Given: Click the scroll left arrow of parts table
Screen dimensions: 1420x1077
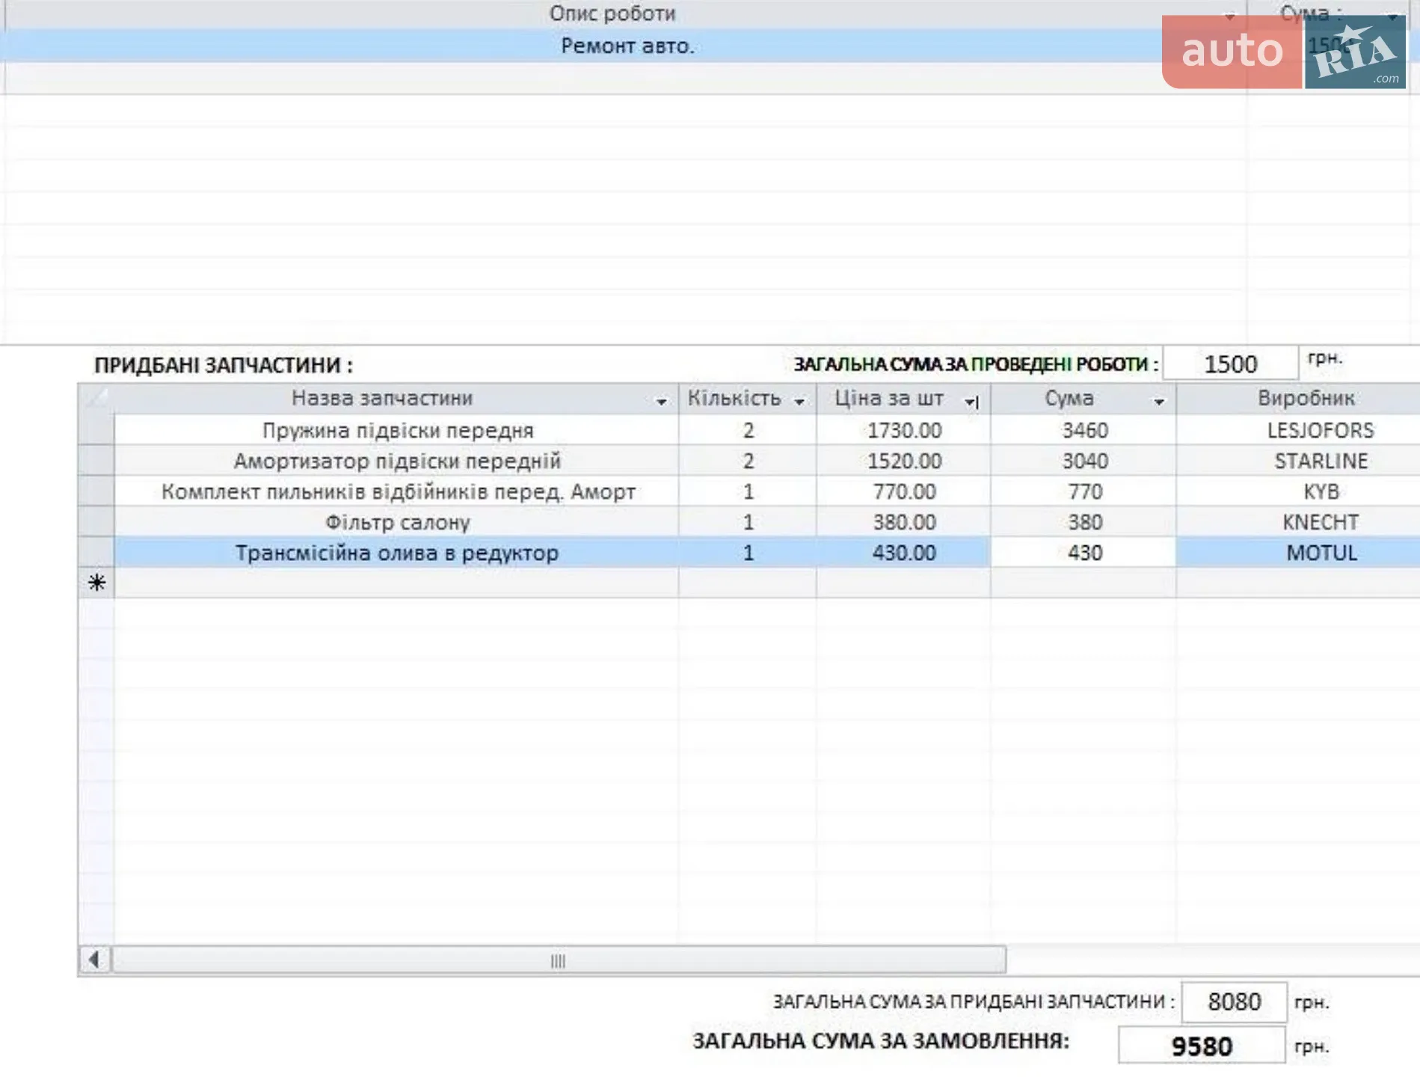Looking at the screenshot, I should click(94, 960).
